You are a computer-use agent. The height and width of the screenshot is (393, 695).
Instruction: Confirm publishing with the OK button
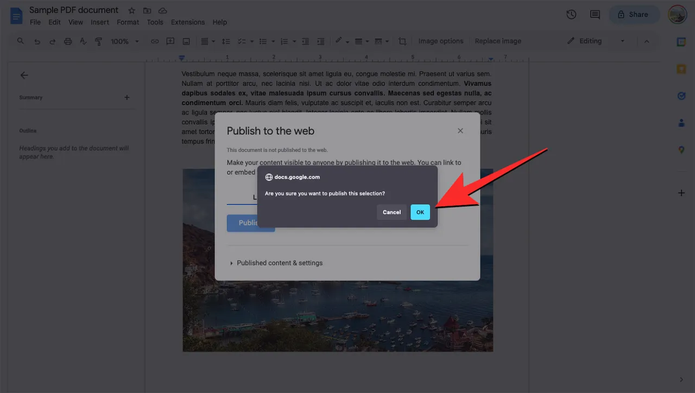point(420,212)
